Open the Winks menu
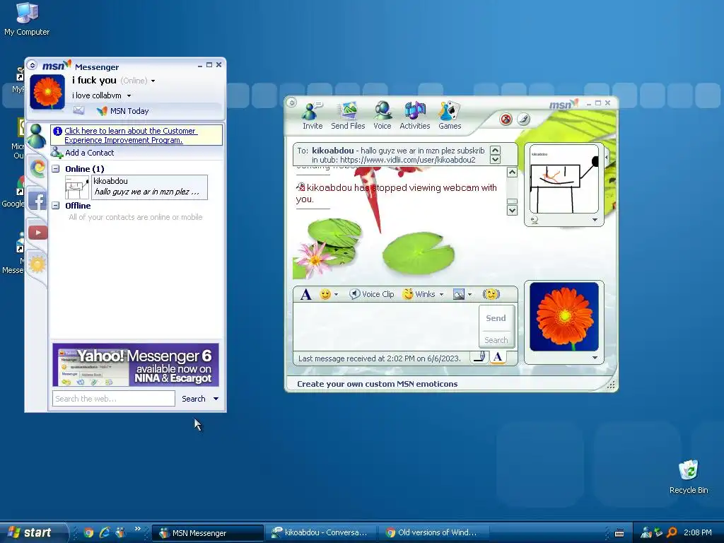This screenshot has width=724, height=543. click(x=420, y=294)
